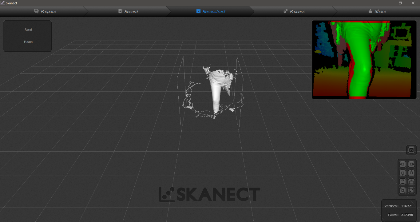Switch to the Record tab

click(128, 11)
